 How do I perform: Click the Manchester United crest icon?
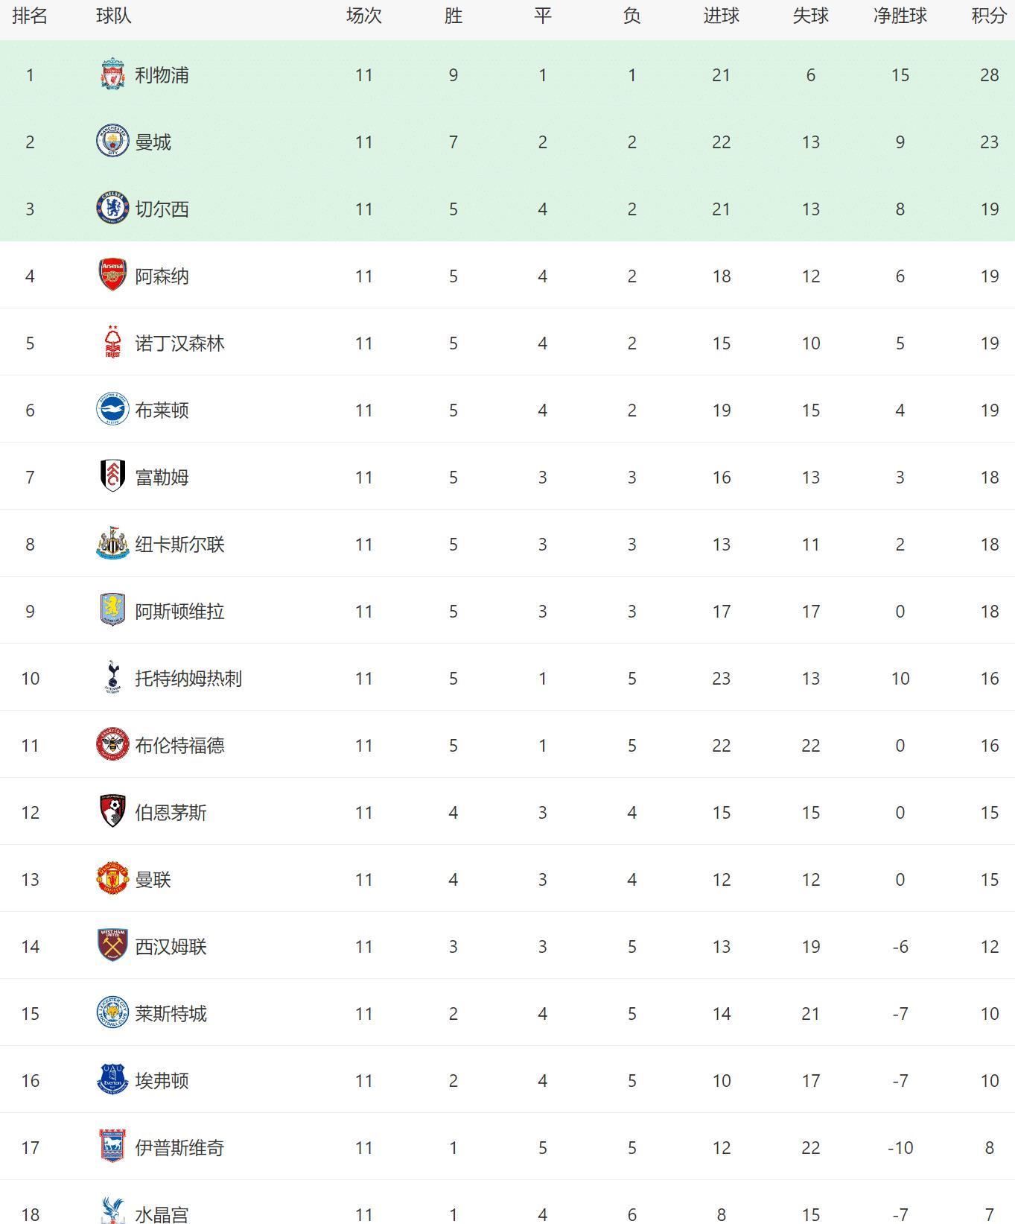[112, 879]
